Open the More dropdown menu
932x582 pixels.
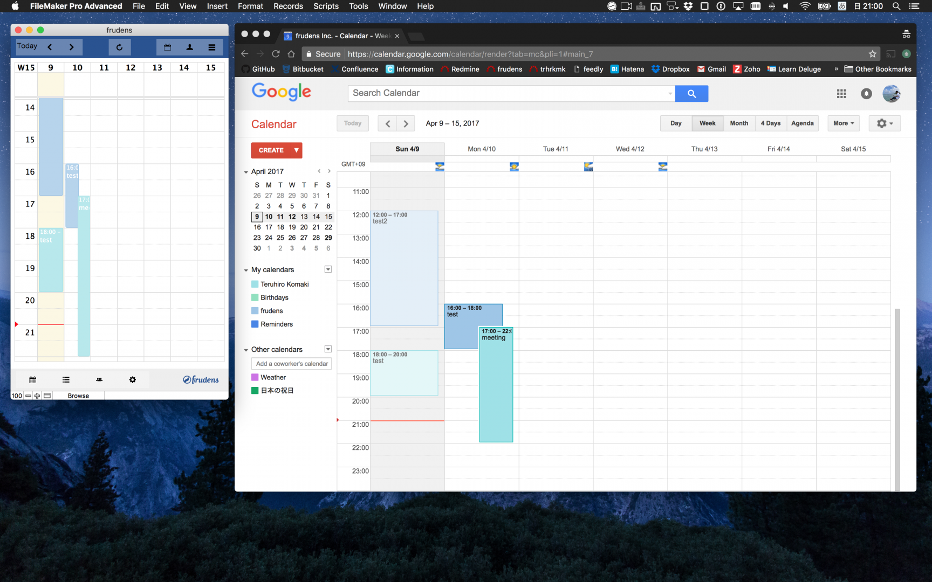tap(844, 123)
